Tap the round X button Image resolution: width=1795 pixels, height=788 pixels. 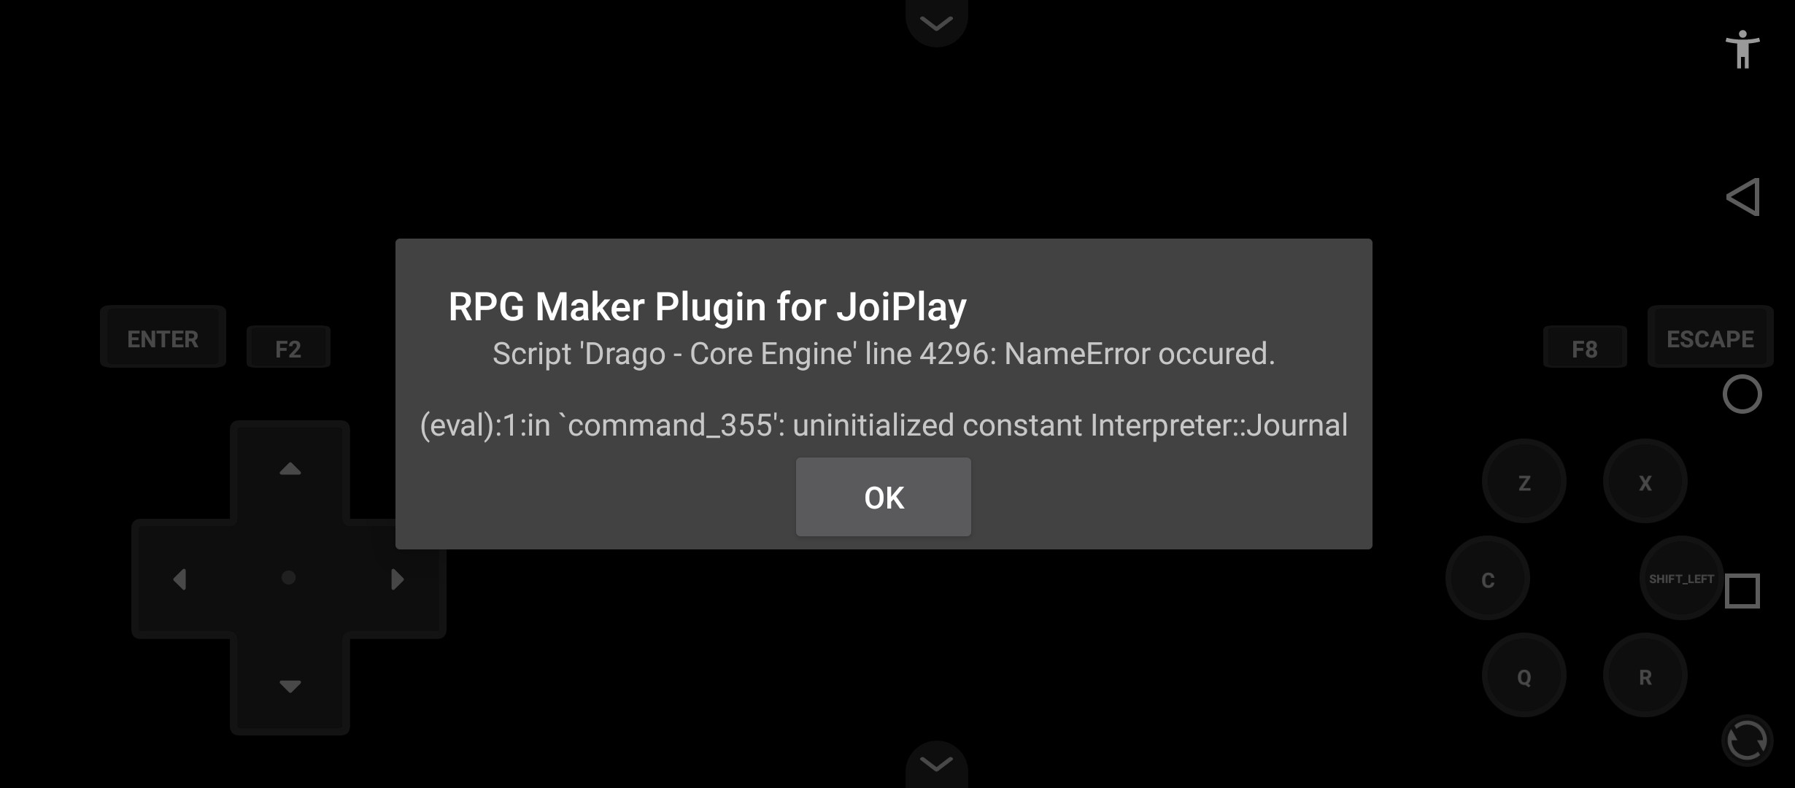(1645, 482)
